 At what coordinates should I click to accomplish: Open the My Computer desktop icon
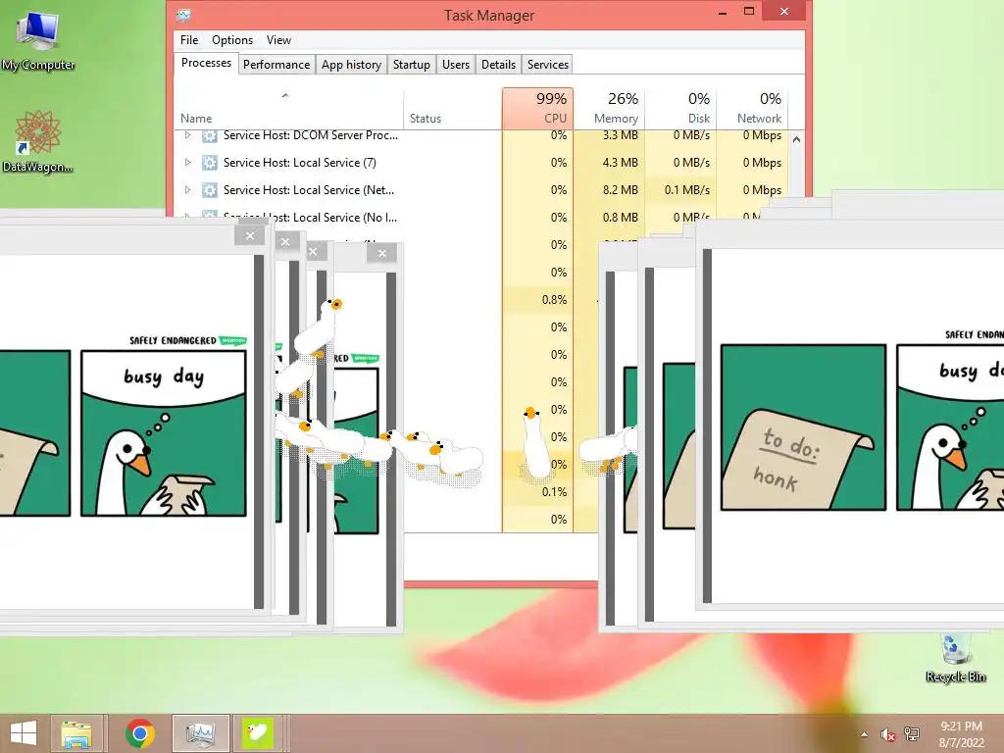point(38,39)
